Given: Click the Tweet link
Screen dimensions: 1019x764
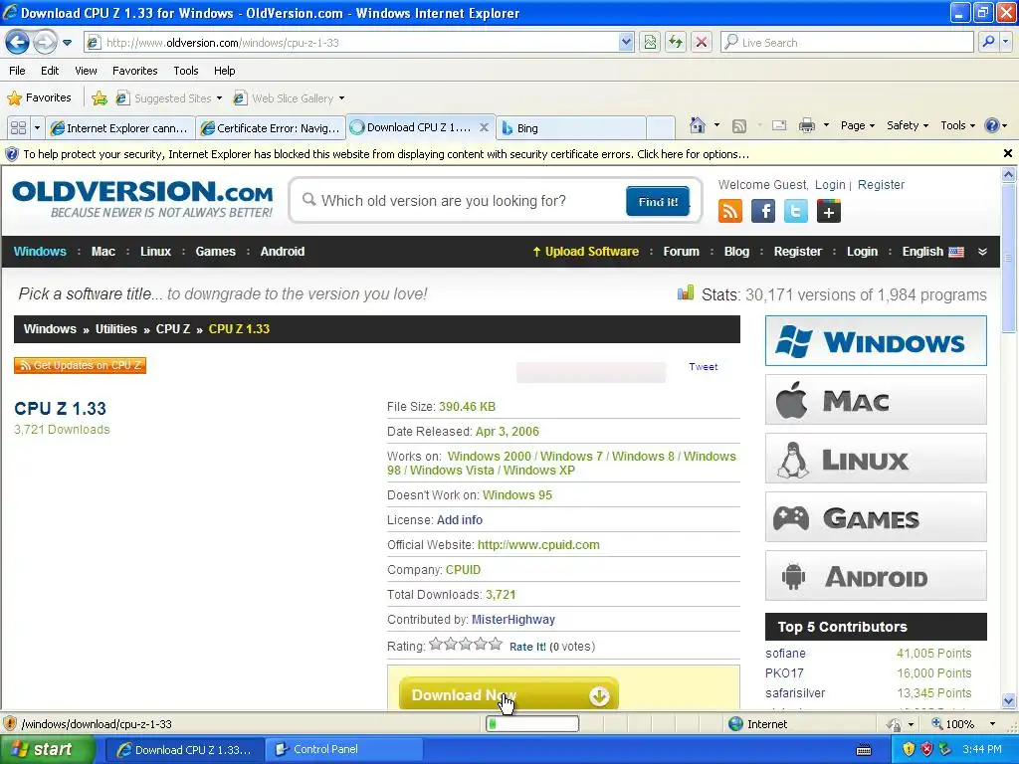Looking at the screenshot, I should [x=704, y=366].
